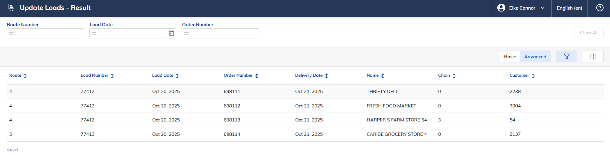Click the Load Date calendar picker icon
This screenshot has width=610, height=158.
pyautogui.click(x=171, y=33)
